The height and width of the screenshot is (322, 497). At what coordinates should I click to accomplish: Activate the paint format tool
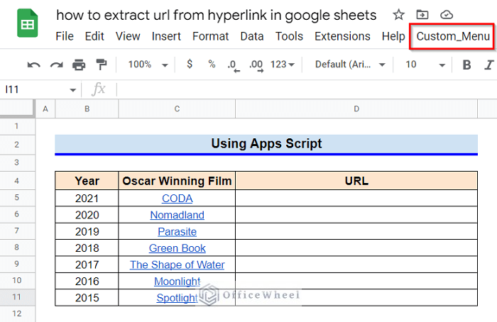click(x=102, y=65)
